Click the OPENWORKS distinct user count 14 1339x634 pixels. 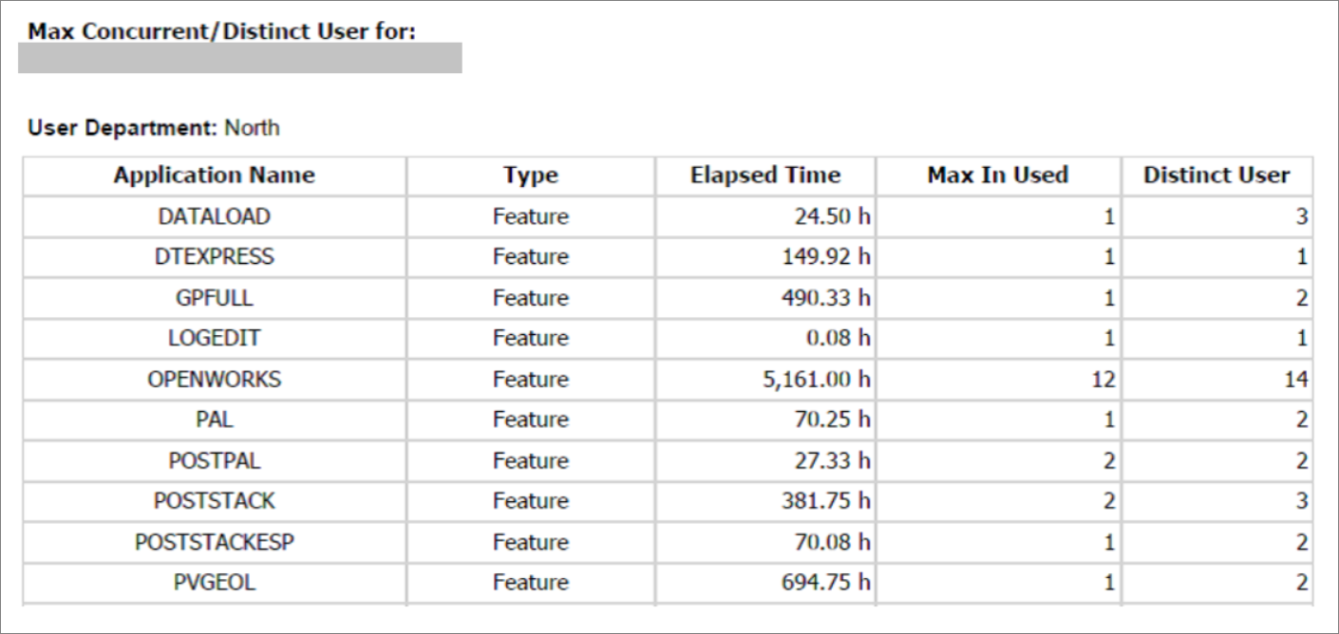tap(1295, 380)
